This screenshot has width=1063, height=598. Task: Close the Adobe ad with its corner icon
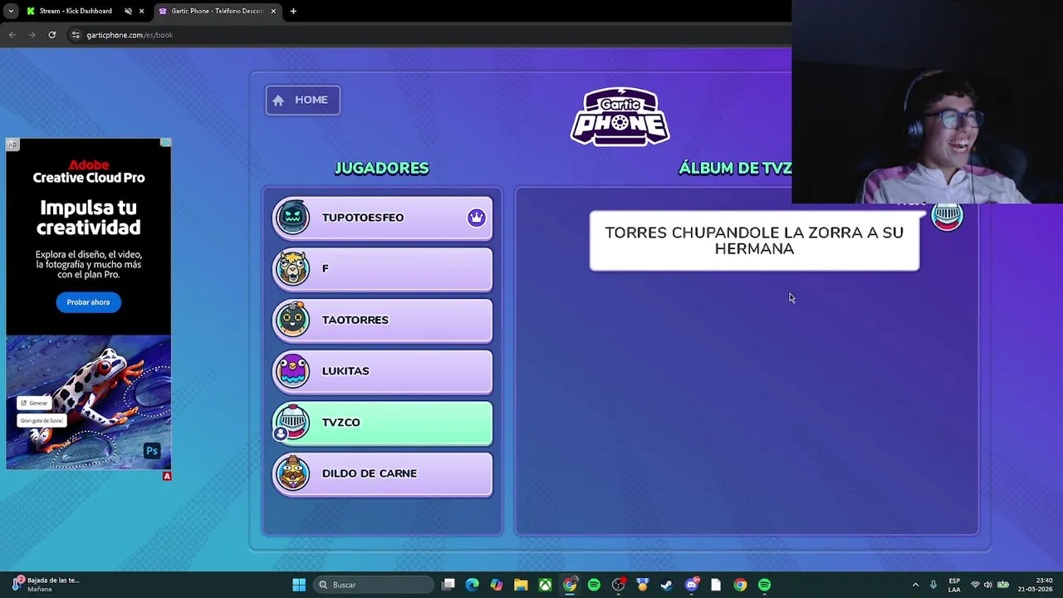[x=165, y=143]
